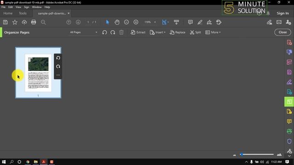Image resolution: width=294 pixels, height=165 pixels.
Task: Expand the More dropdown menu
Action: [213, 33]
